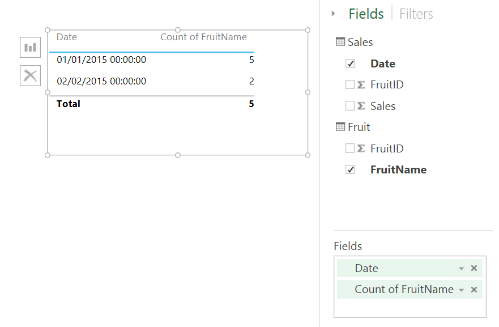Image resolution: width=499 pixels, height=327 pixels.
Task: Uncheck the Date field checkbox
Action: pyautogui.click(x=350, y=64)
